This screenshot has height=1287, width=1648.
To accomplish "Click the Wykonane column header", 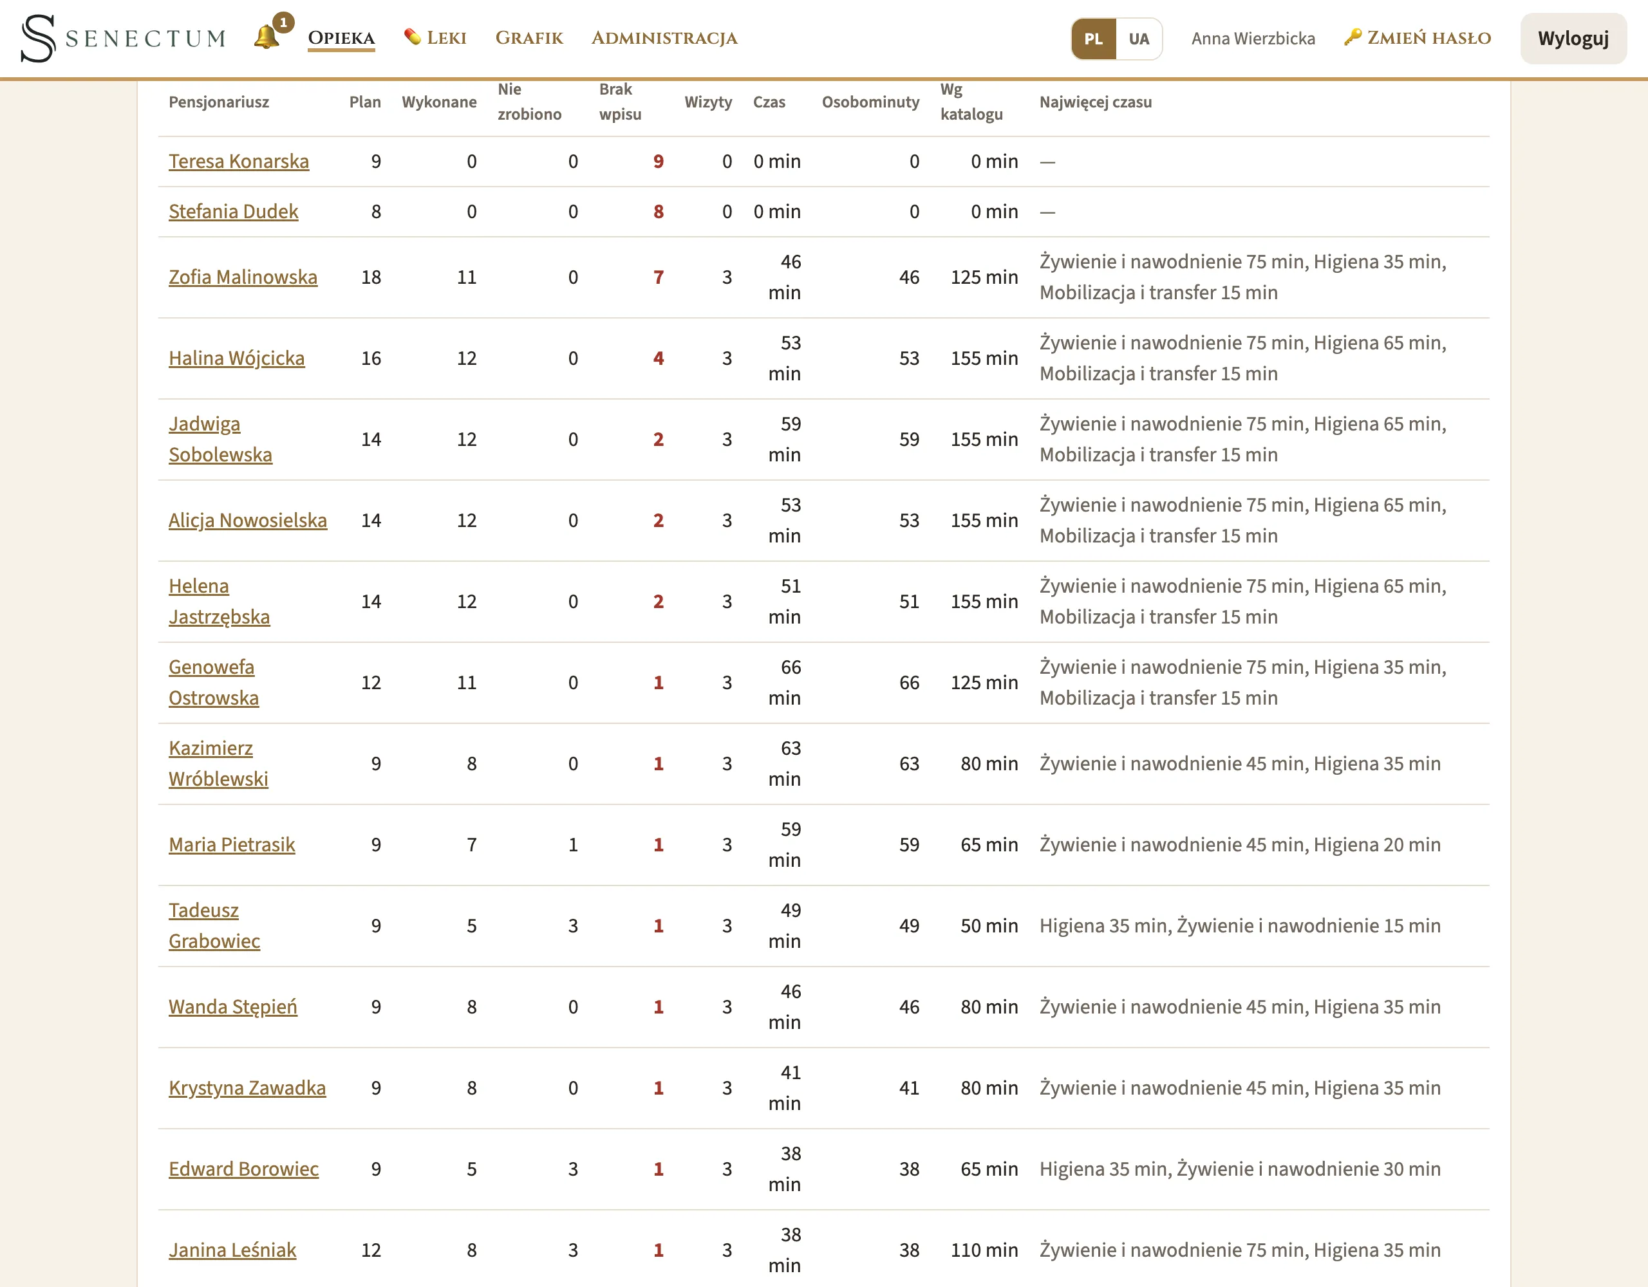I will point(439,102).
